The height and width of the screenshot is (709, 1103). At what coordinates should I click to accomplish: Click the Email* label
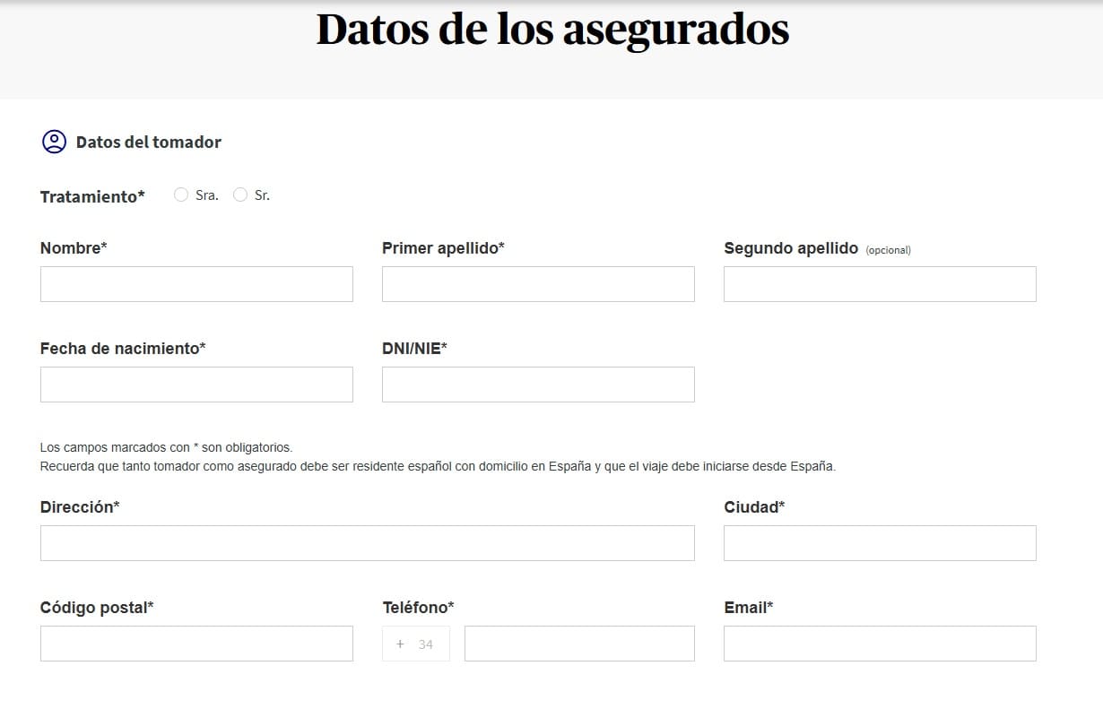click(749, 607)
